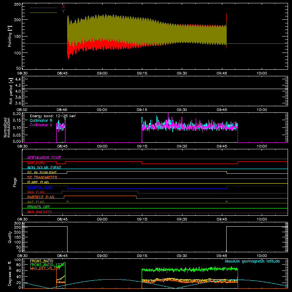Select the BAD_PACKETS flag label
The width and height of the screenshot is (292, 292).
(40, 212)
